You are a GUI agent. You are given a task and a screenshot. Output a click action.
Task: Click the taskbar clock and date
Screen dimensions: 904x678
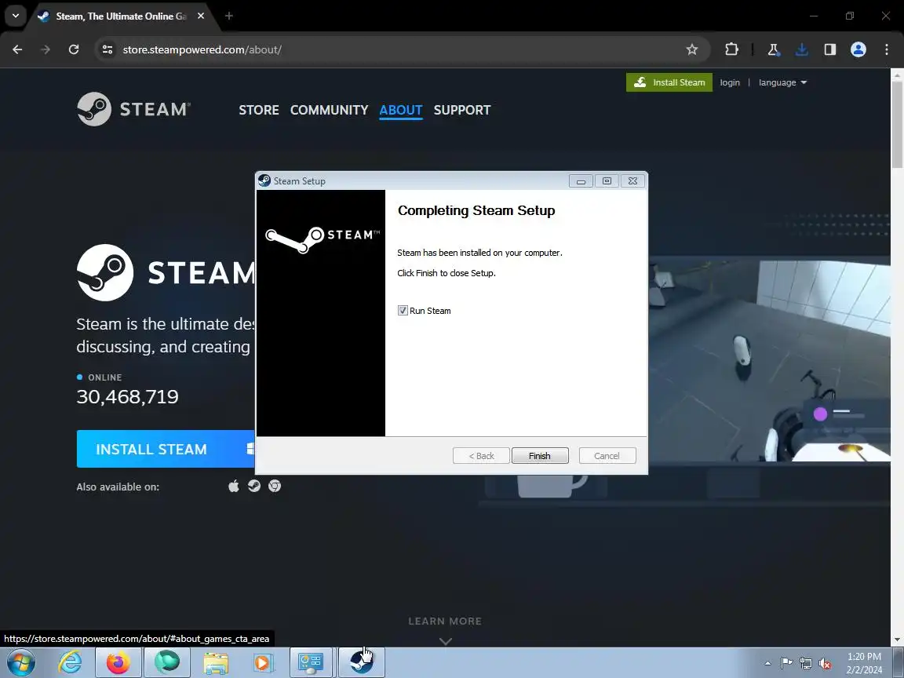pos(864,663)
